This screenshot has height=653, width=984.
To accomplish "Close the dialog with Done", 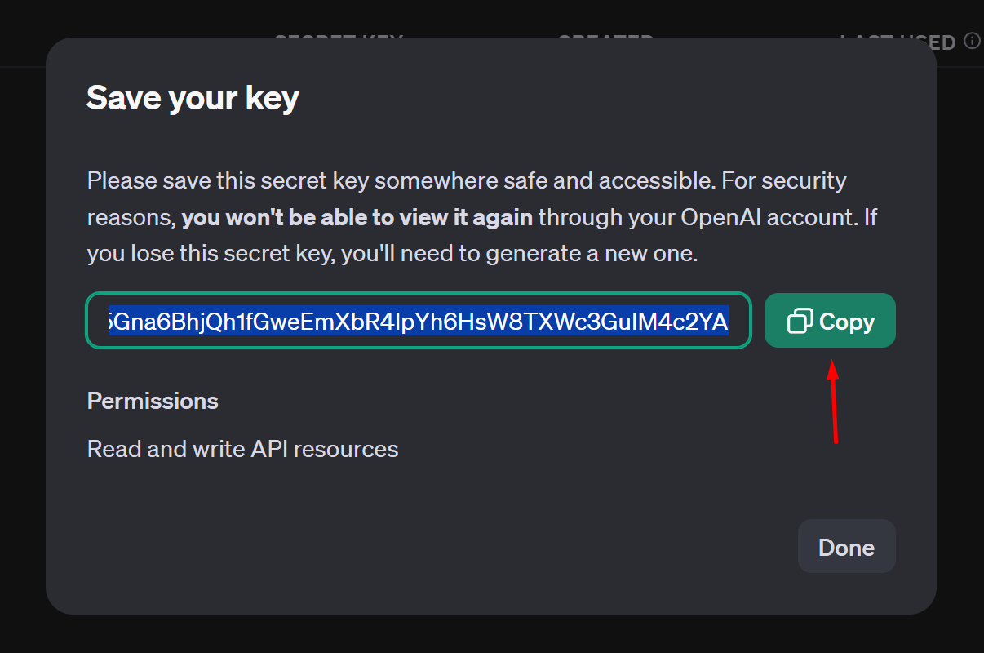I will [846, 546].
